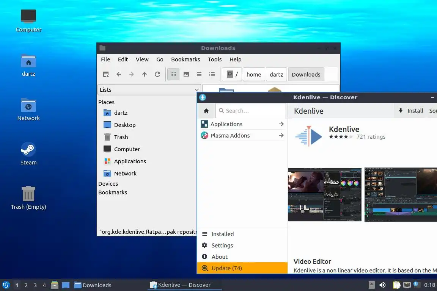This screenshot has height=291, width=437.
Task: Go up to parent folder
Action: click(145, 74)
